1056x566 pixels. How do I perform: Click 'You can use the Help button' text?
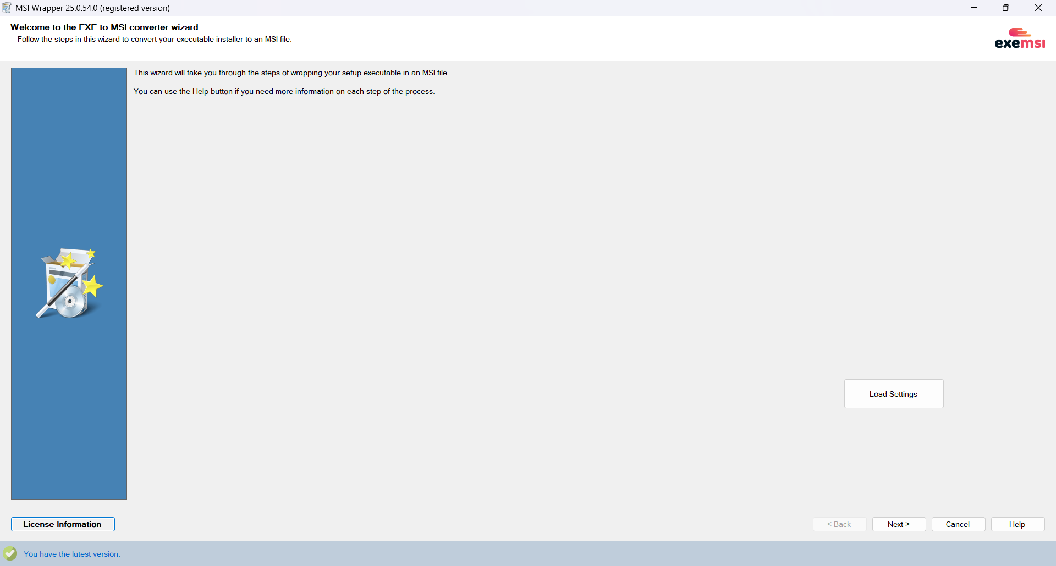(x=284, y=91)
